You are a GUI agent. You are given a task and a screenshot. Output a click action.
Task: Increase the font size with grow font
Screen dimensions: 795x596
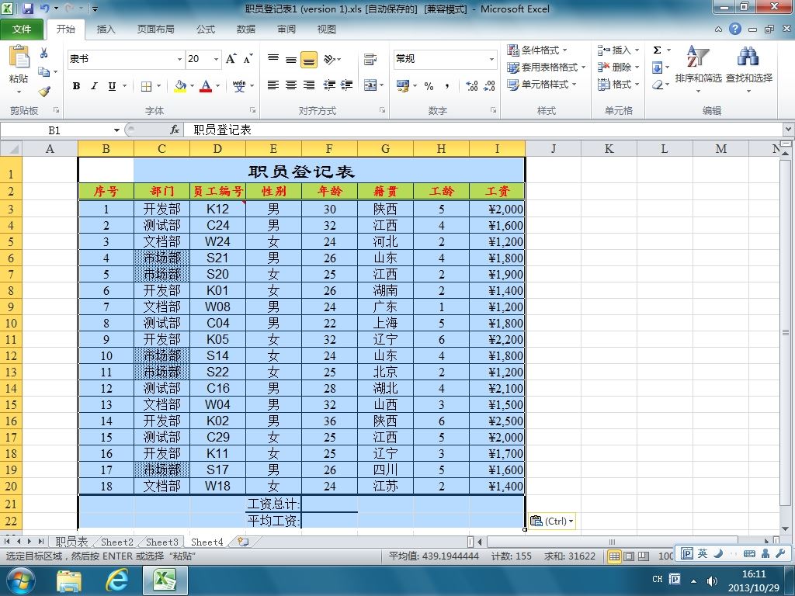231,59
